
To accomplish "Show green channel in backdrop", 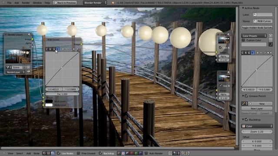I will 136,153.
